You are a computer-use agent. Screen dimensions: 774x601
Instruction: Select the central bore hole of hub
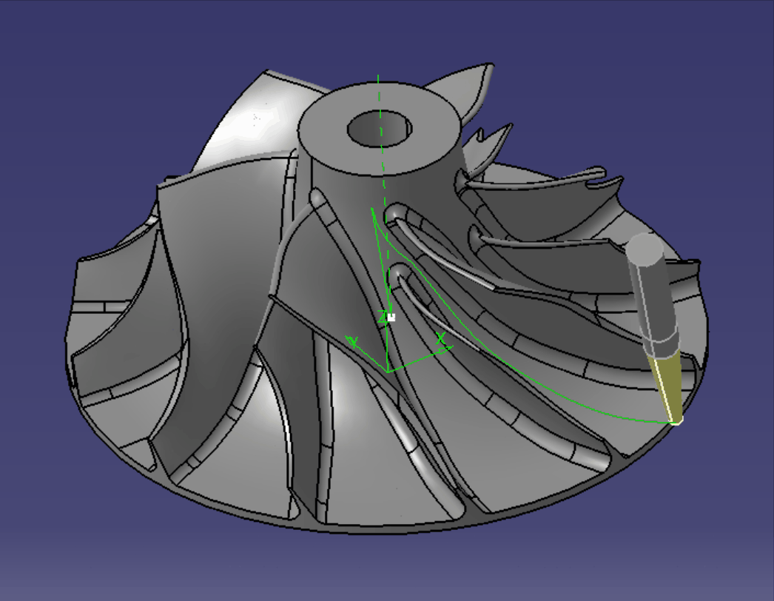tap(379, 129)
